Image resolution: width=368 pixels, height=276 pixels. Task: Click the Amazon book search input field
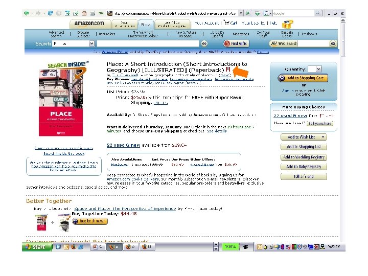[x=148, y=43]
